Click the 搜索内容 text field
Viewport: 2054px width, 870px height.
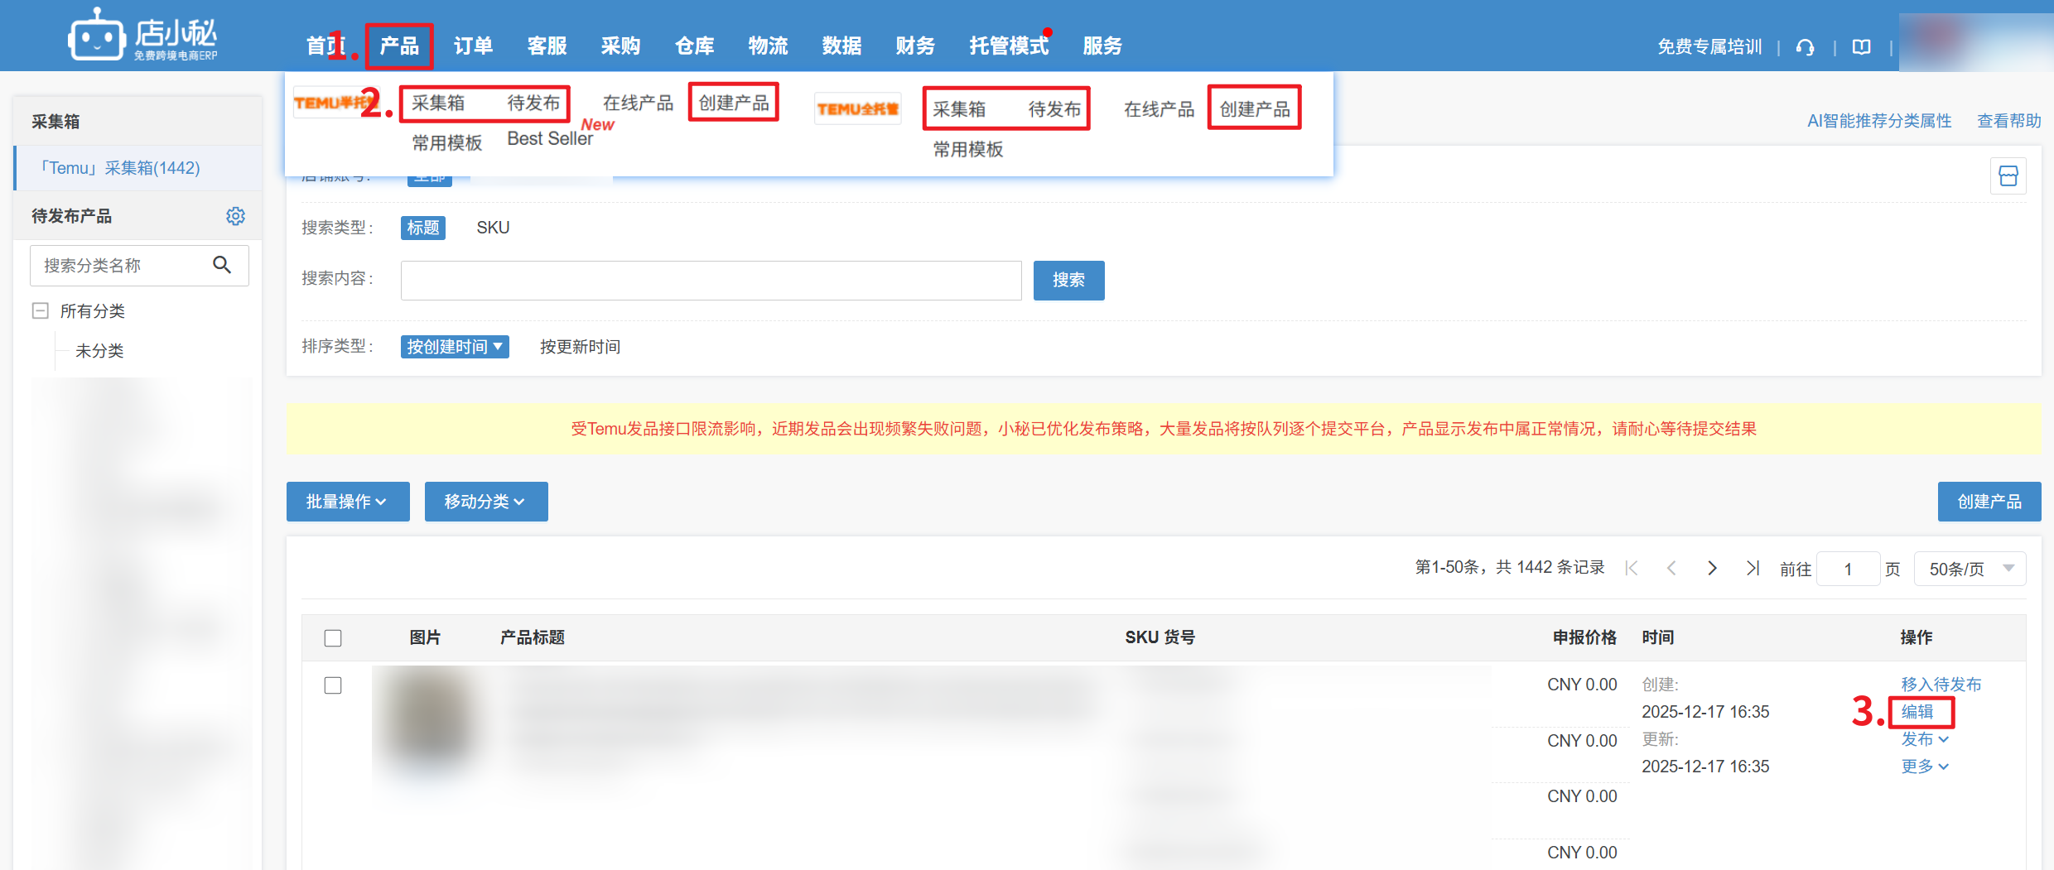(711, 281)
